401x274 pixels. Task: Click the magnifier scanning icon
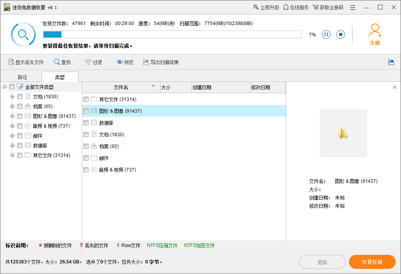[23, 34]
